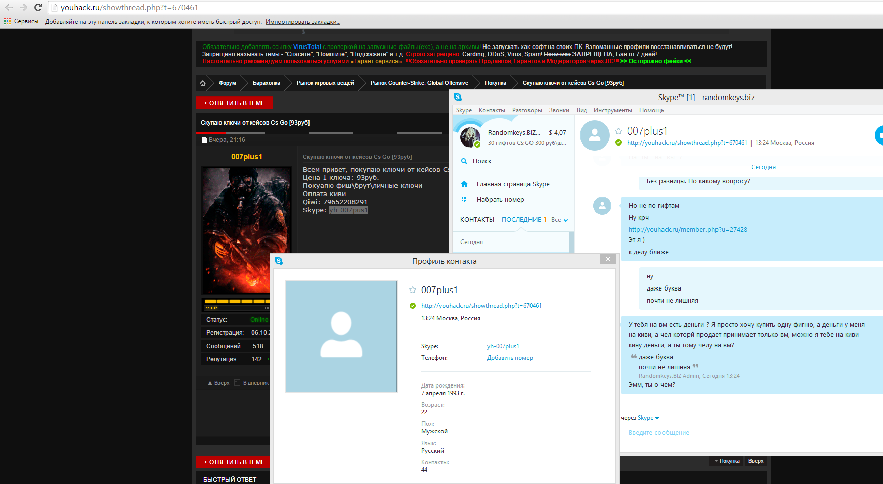883x484 pixels.
Task: Open the Барахолка breadcrumb
Action: click(267, 83)
